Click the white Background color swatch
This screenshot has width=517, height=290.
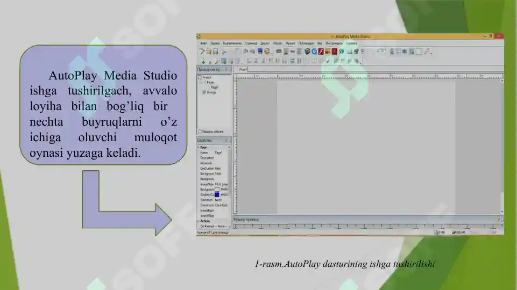(217, 190)
